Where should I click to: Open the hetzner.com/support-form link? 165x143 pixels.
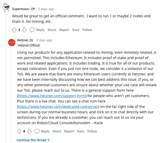[52, 96]
